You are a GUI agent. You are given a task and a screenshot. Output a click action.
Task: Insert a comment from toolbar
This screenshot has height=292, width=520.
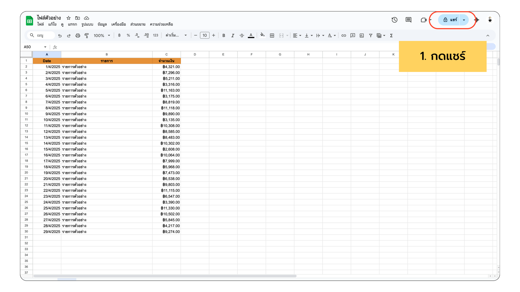353,35
